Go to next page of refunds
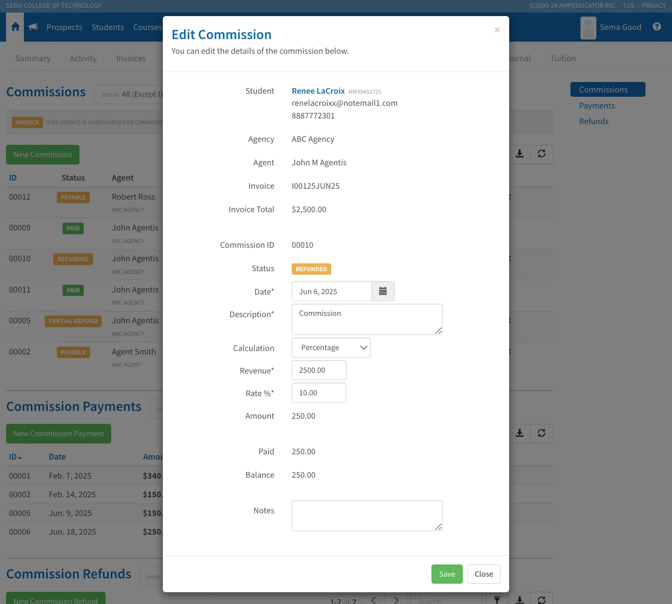Screen dimensions: 672x604 click(396, 599)
